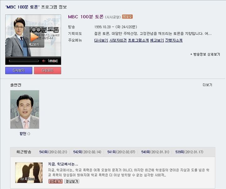Click the orange 방송중 badge

[127, 17]
